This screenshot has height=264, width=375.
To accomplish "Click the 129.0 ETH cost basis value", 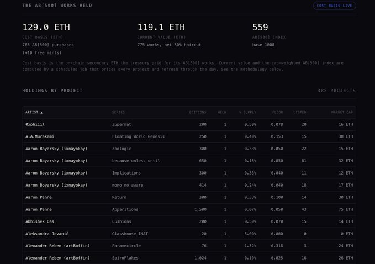I will (x=46, y=27).
